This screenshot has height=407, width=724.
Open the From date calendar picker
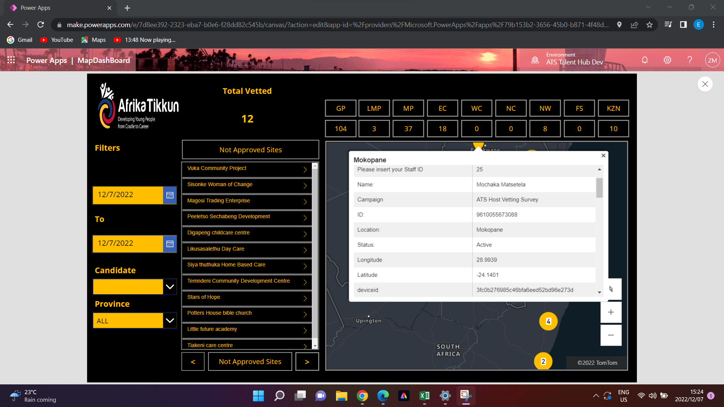pos(170,195)
